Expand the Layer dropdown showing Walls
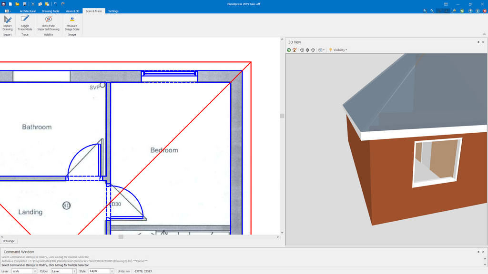The height and width of the screenshot is (274, 488). [35, 271]
